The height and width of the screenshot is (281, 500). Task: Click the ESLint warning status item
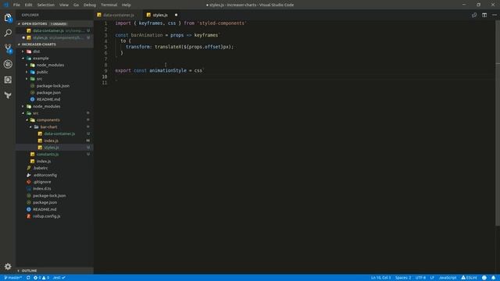tap(469, 278)
